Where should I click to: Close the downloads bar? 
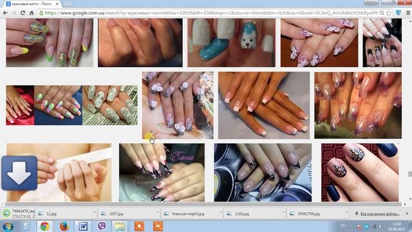coord(407,213)
